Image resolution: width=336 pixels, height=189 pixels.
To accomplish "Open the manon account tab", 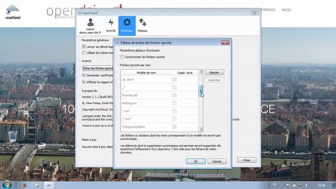I will 90,26.
